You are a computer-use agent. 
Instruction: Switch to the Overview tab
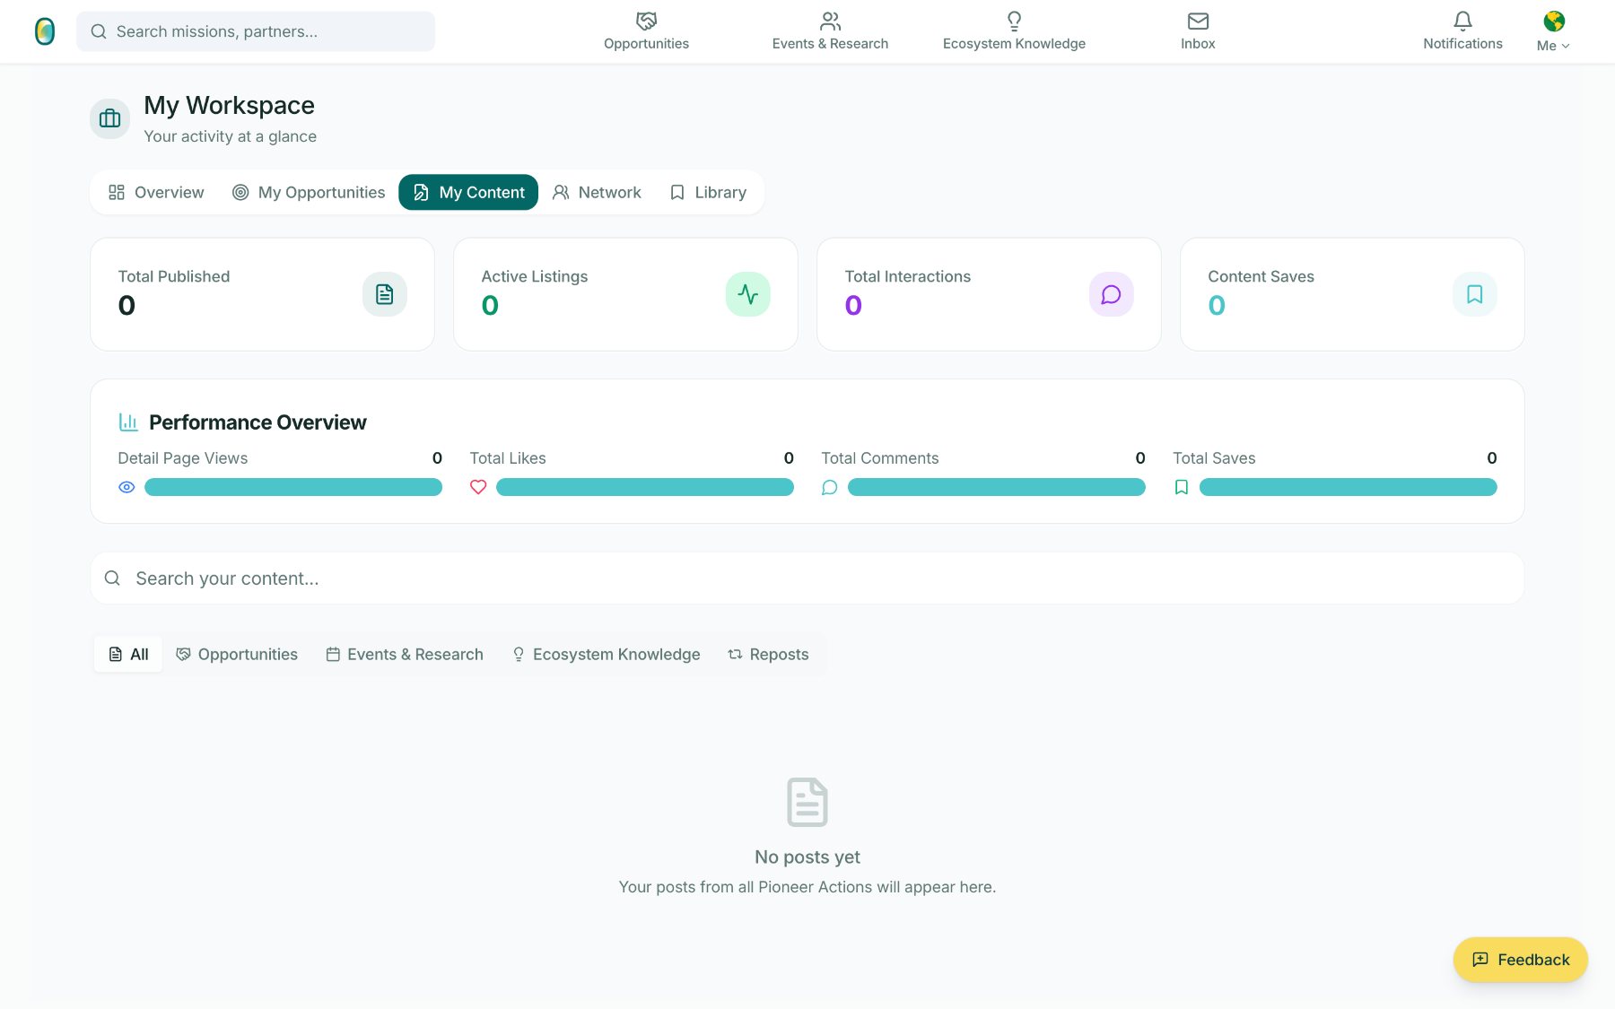point(156,192)
